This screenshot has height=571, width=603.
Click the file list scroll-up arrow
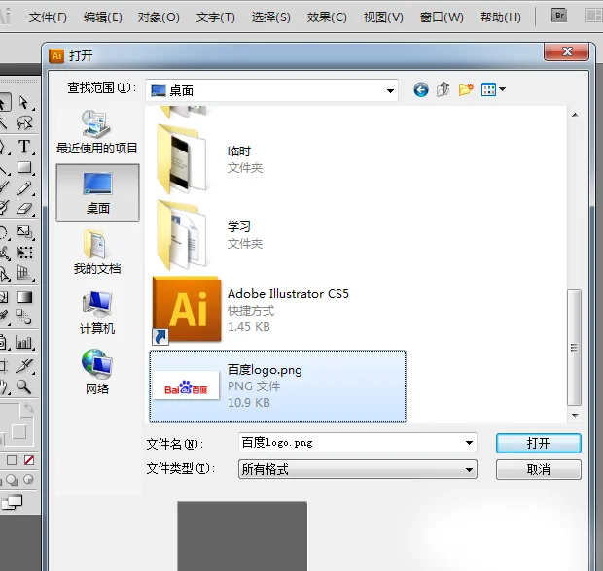(575, 115)
